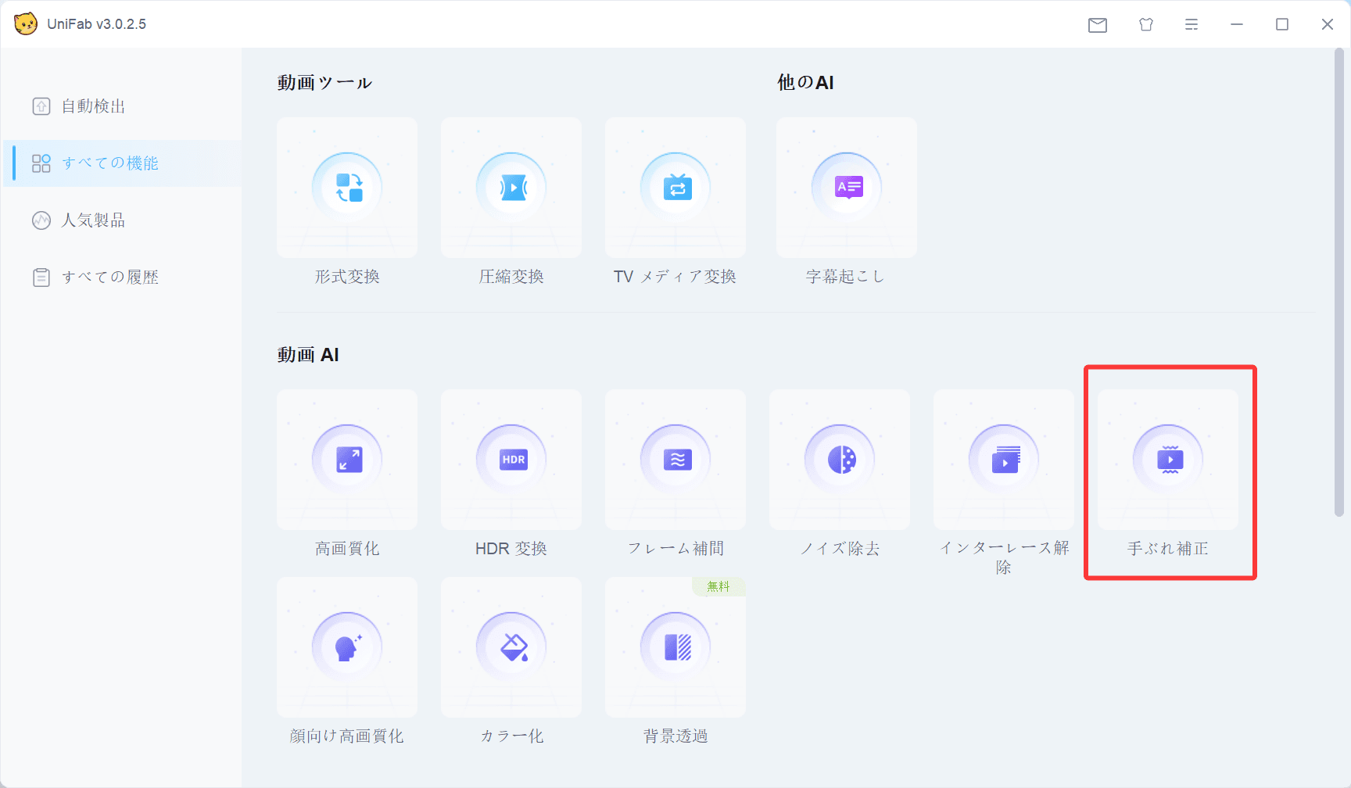This screenshot has width=1351, height=788.
Task: Open the free 背景透過 background removal tool
Action: coord(675,647)
